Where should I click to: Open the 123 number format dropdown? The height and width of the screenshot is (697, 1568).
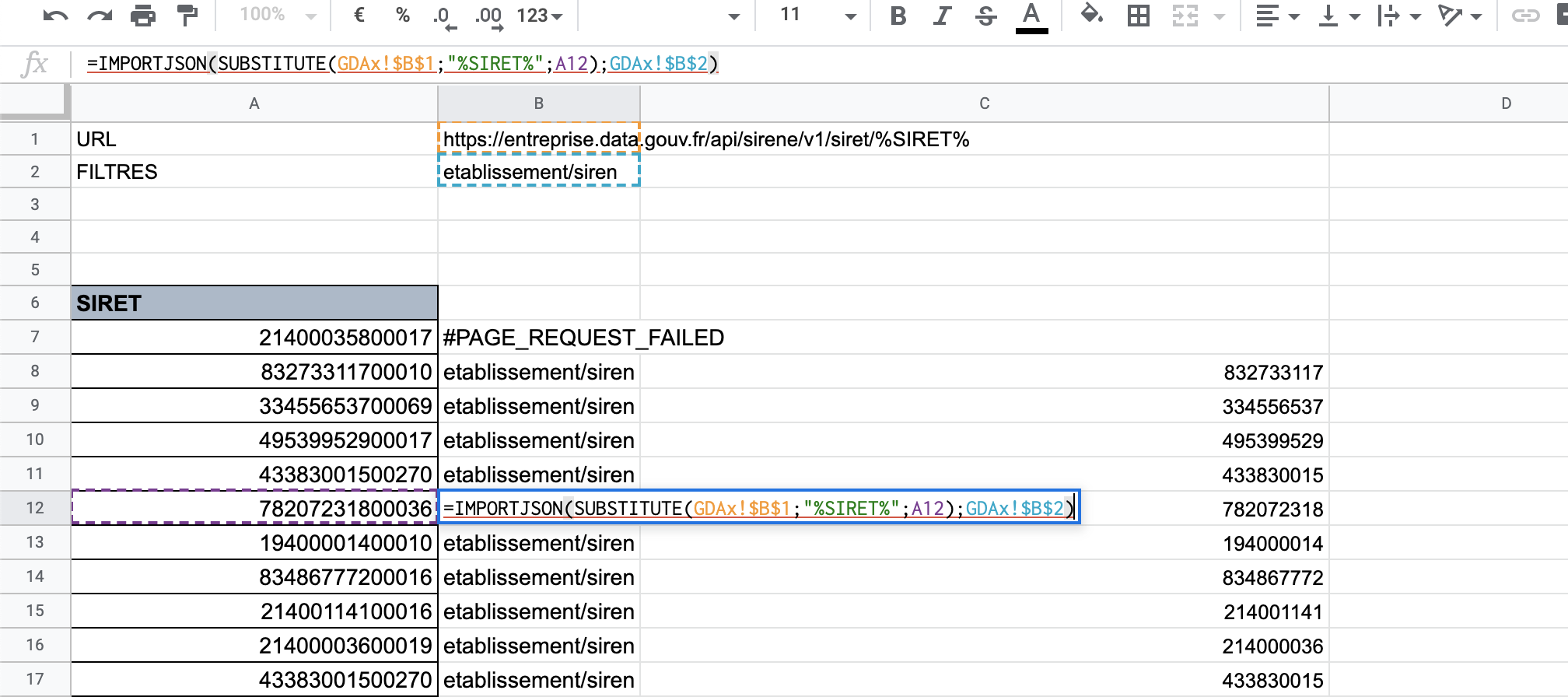[x=539, y=16]
